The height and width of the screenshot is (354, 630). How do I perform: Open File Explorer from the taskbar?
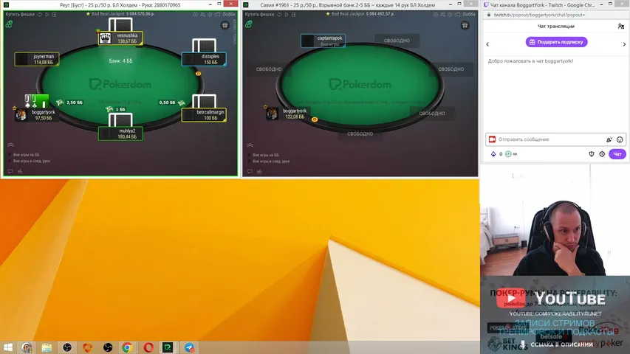[x=47, y=347]
